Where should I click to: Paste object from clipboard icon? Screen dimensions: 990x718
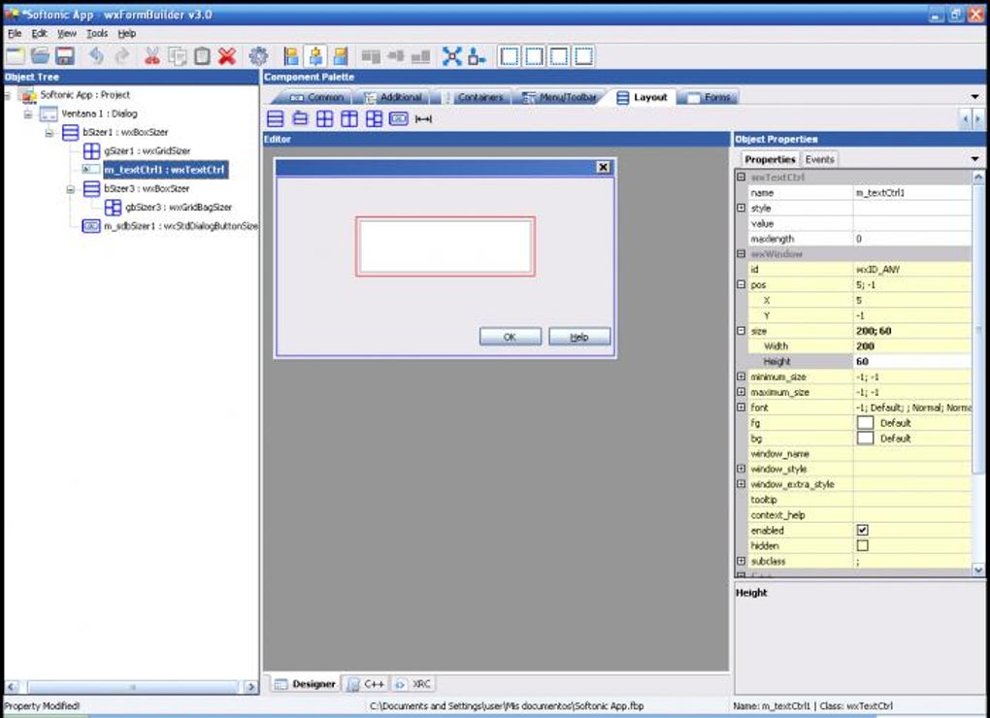202,56
